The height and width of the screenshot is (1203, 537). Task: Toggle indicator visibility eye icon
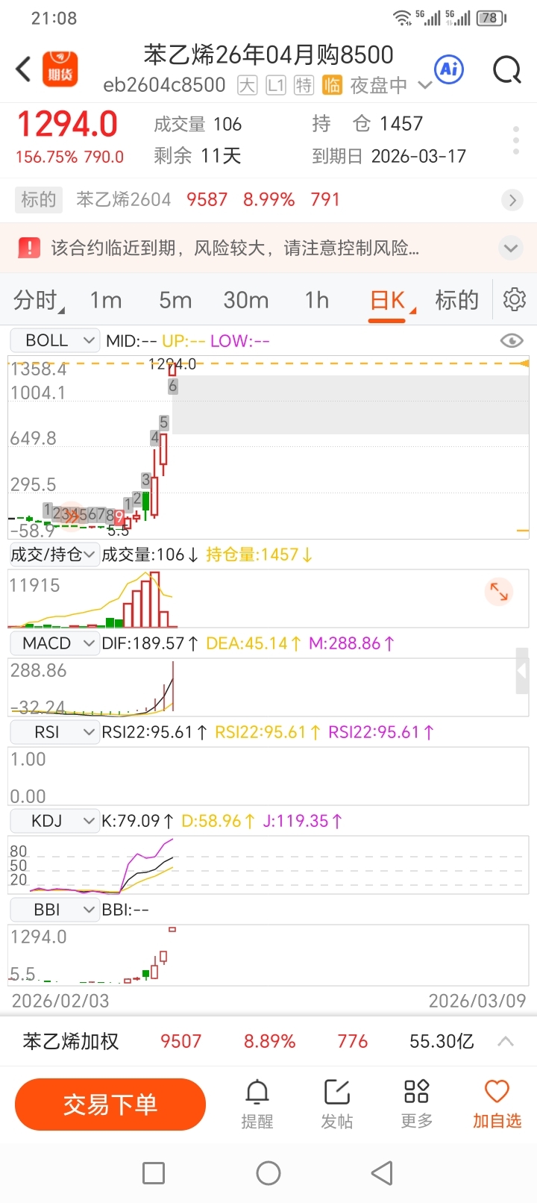pyautogui.click(x=512, y=341)
